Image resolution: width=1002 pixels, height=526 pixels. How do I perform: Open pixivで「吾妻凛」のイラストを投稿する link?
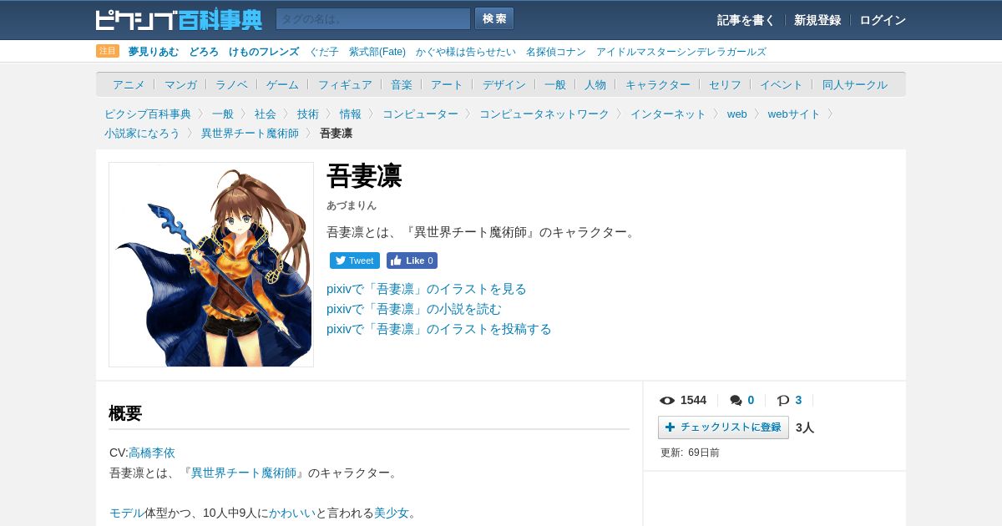point(439,329)
